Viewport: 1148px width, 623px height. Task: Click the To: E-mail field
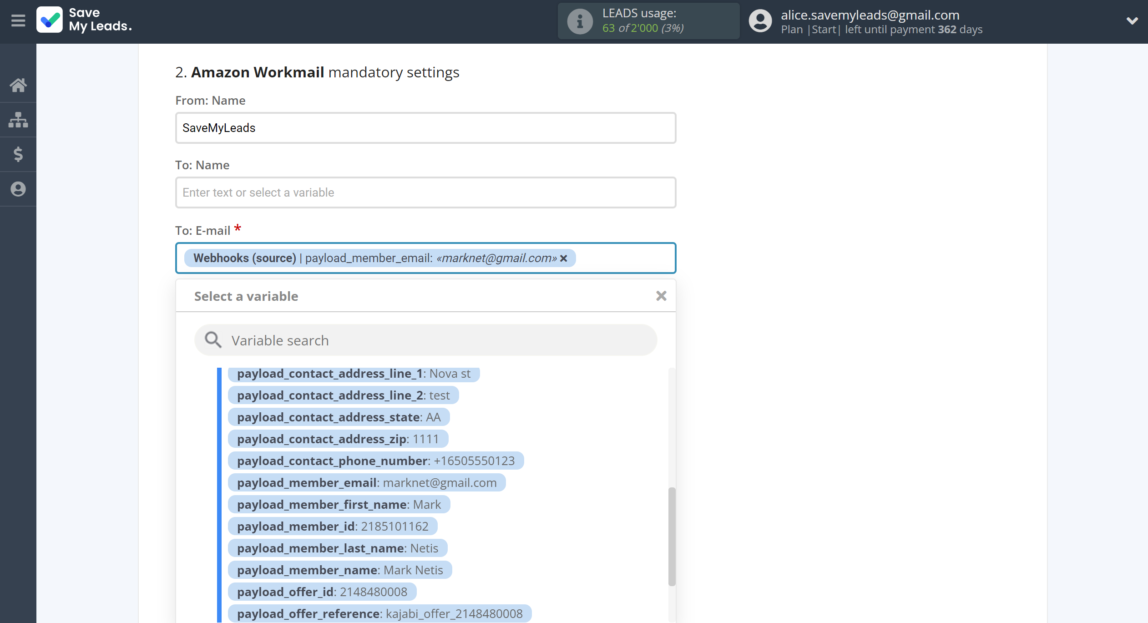(x=426, y=258)
